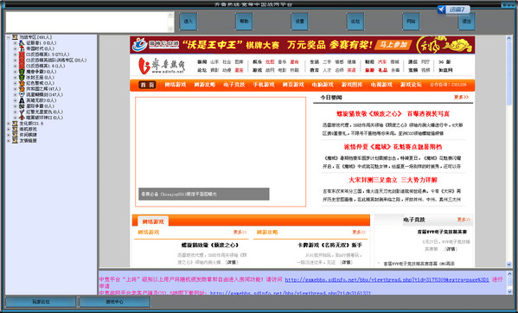Screen dimensions: 518x313
Task: Open headline 大宋封测三足鼎立 三大势力详解
Action: pos(393,180)
